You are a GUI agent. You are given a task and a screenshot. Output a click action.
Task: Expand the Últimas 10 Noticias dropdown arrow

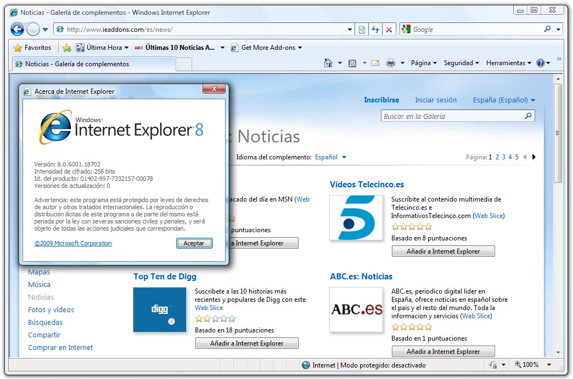[x=222, y=48]
